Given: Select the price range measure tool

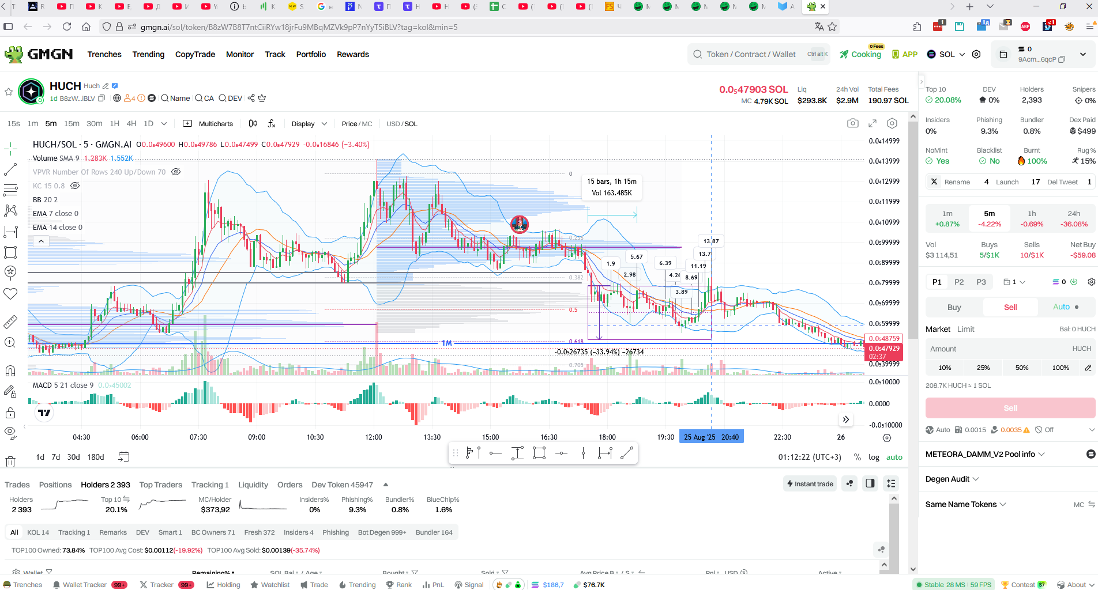Looking at the screenshot, I should point(10,232).
